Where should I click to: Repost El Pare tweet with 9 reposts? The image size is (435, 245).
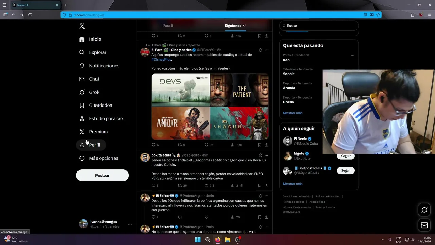[x=180, y=145]
